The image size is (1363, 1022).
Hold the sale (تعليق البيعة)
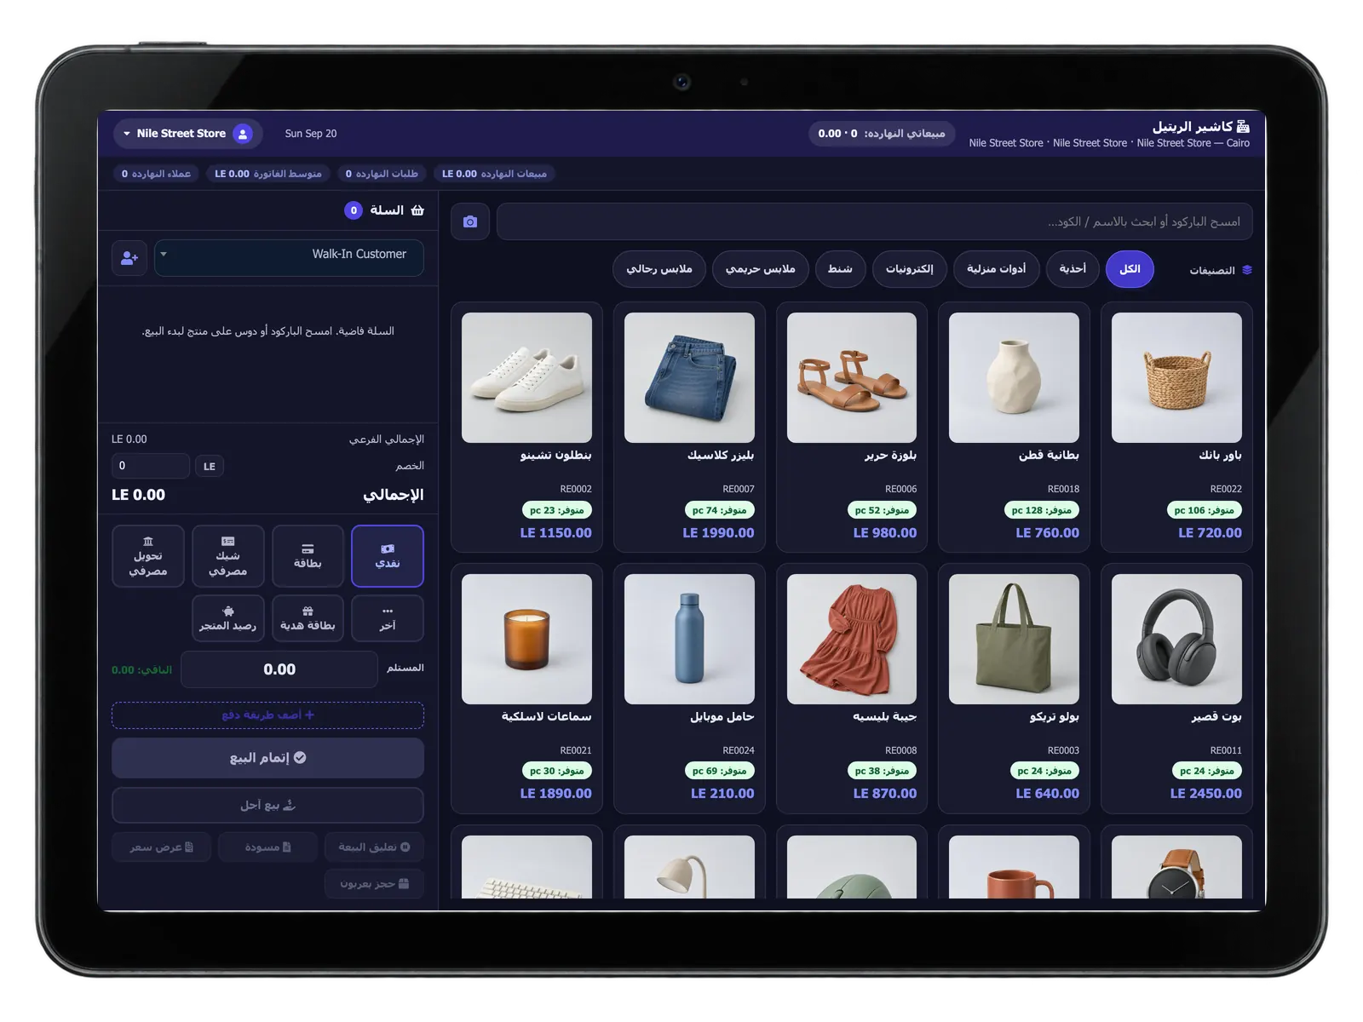pos(374,847)
